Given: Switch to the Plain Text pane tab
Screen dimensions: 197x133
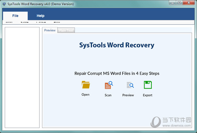Looking at the screenshot, I should pos(66,30).
